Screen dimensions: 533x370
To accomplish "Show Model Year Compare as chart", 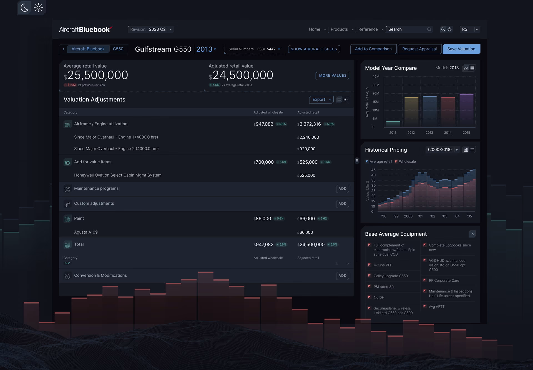I will (466, 68).
